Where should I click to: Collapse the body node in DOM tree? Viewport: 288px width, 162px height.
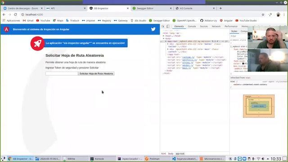[x=164, y=39]
